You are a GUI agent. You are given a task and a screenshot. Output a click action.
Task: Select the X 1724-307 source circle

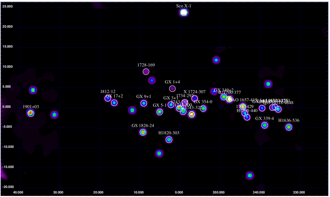point(195,98)
